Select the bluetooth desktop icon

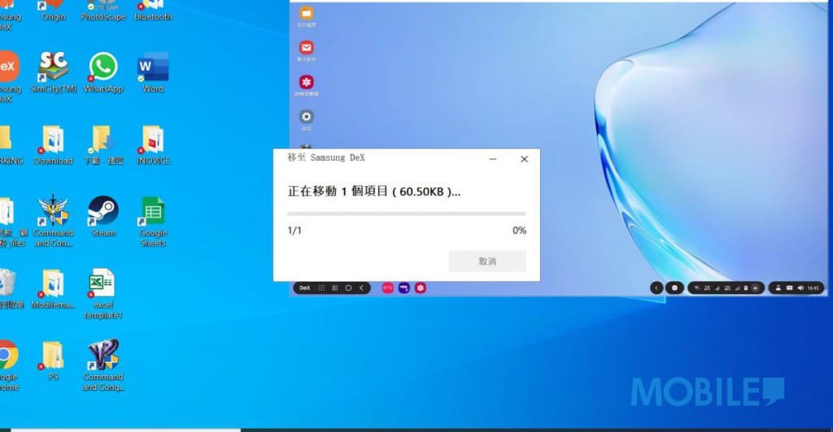click(153, 11)
